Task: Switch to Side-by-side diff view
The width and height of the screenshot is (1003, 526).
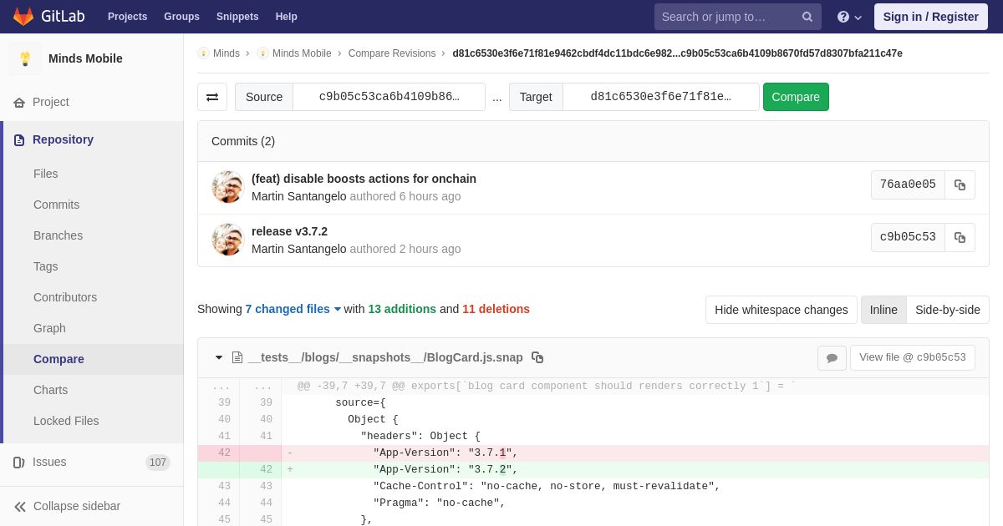Action: click(x=948, y=310)
